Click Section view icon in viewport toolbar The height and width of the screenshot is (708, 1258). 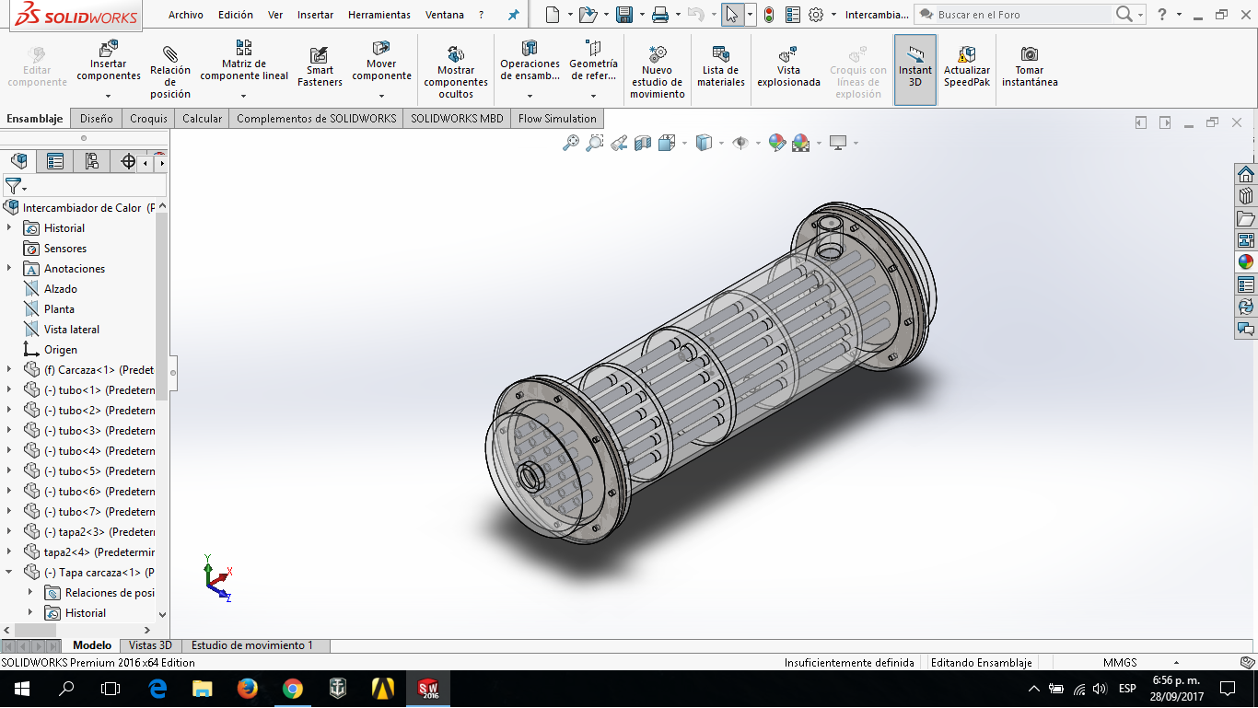(x=643, y=143)
